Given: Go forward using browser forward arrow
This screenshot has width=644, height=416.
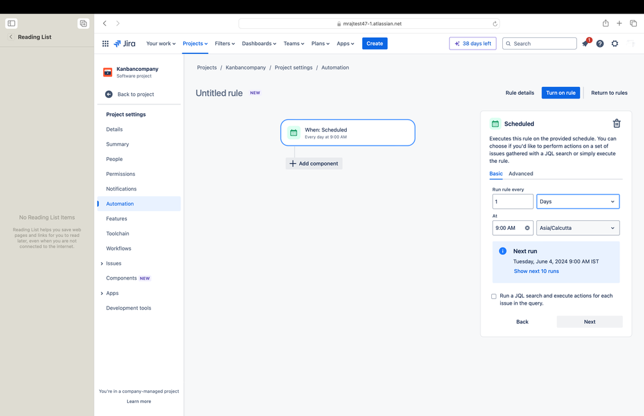Looking at the screenshot, I should [118, 23].
